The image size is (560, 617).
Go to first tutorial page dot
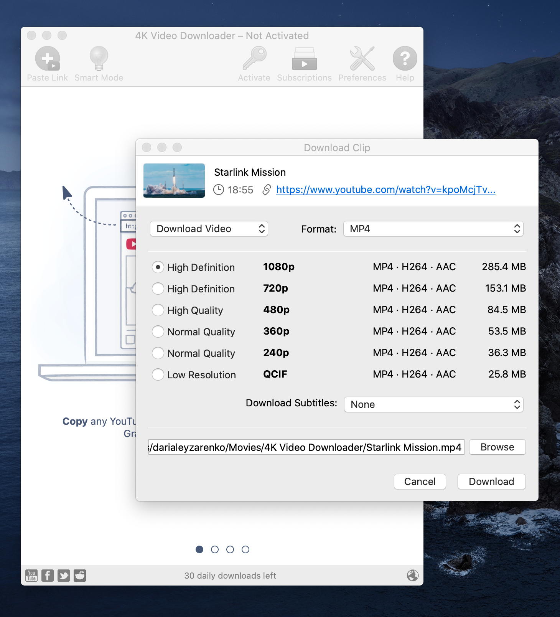(199, 549)
